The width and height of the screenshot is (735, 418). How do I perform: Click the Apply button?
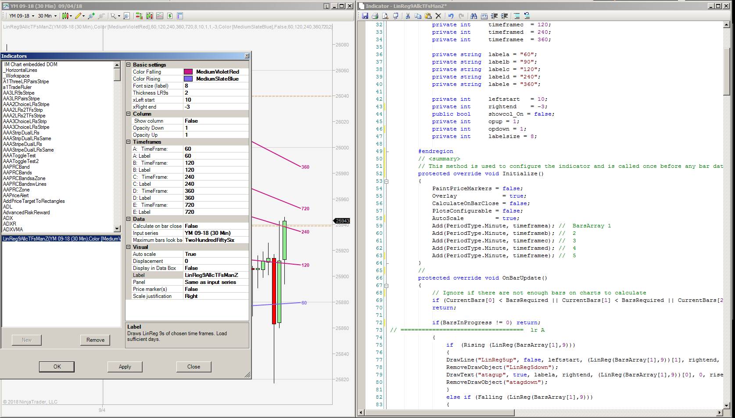(x=125, y=367)
